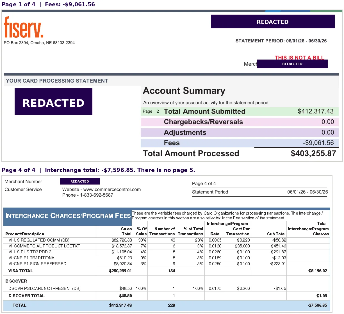The width and height of the screenshot is (344, 314).
Task: Click the 'Interchange total: -$7,596.85' caption
Action: coord(90,170)
